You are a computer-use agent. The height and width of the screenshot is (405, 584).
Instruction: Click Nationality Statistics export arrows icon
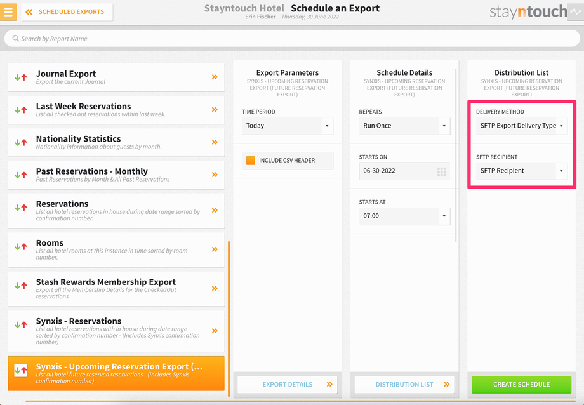(21, 142)
